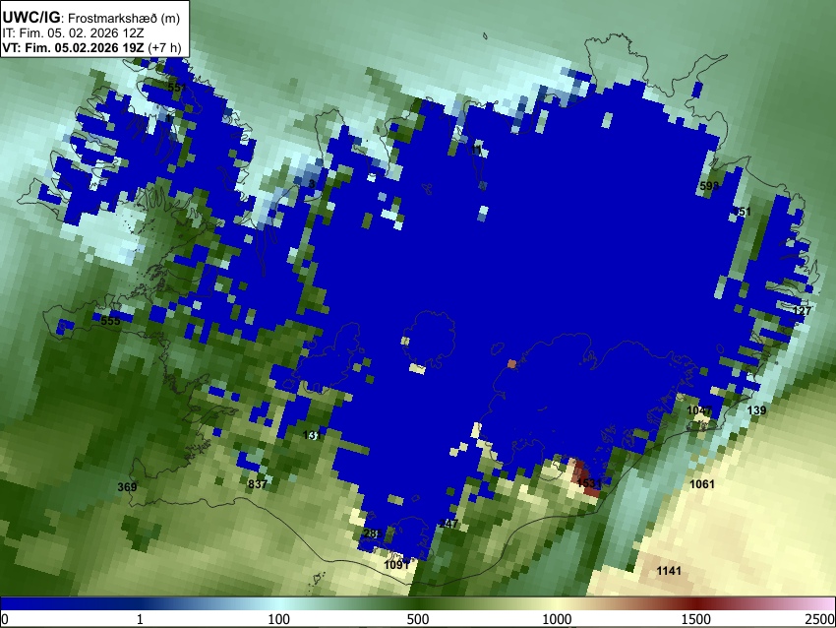Click the 139 value label on the map

(x=756, y=410)
